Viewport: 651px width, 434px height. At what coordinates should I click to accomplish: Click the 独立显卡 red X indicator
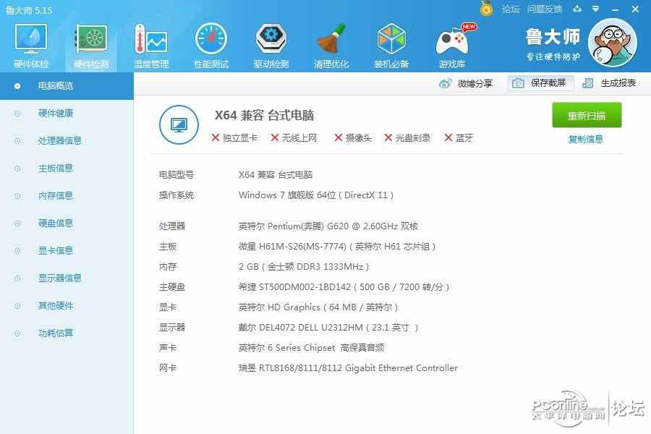pyautogui.click(x=215, y=137)
